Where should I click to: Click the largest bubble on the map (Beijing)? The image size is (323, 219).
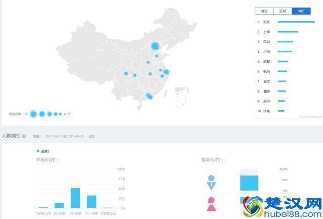155,46
